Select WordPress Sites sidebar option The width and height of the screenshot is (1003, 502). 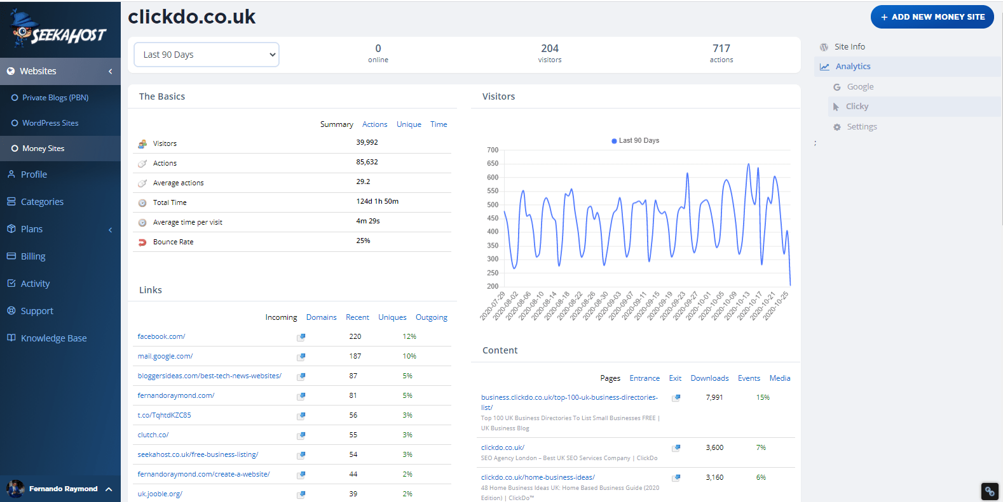pos(50,123)
